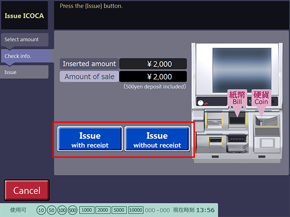The height and width of the screenshot is (217, 290).
Task: Click the Amount of sale ¥2,000 value
Action: (153, 77)
